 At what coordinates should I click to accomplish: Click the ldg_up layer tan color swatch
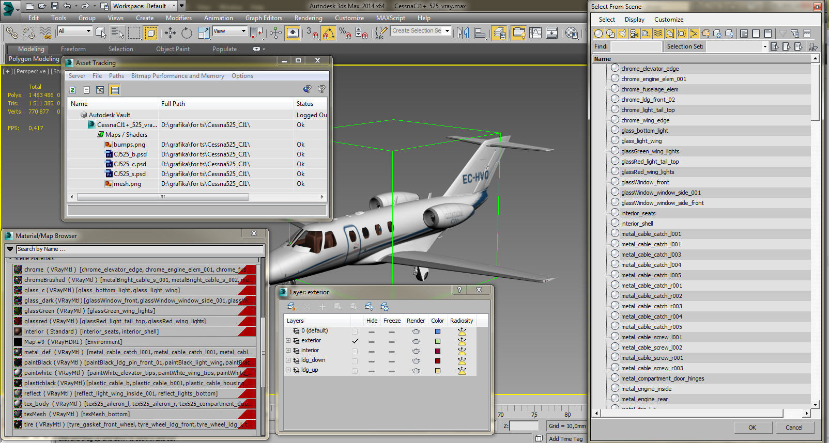click(438, 371)
